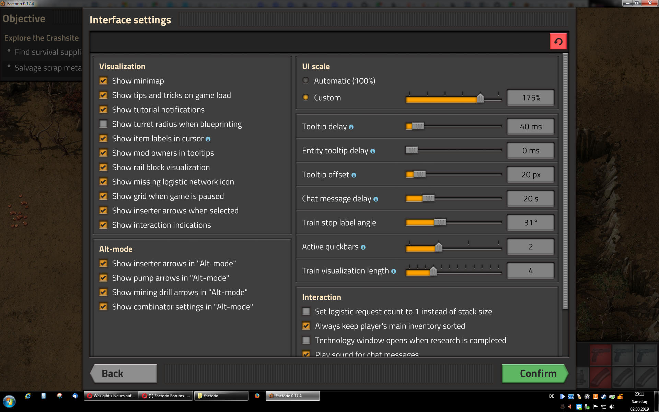Click the Factorio taskbar icon
The width and height of the screenshot is (659, 412).
click(x=289, y=395)
